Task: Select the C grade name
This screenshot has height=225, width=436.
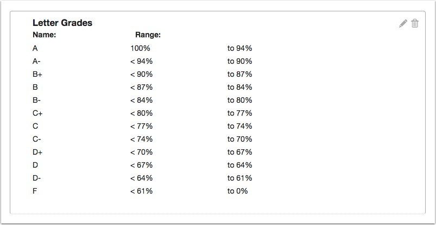Action: (x=35, y=127)
